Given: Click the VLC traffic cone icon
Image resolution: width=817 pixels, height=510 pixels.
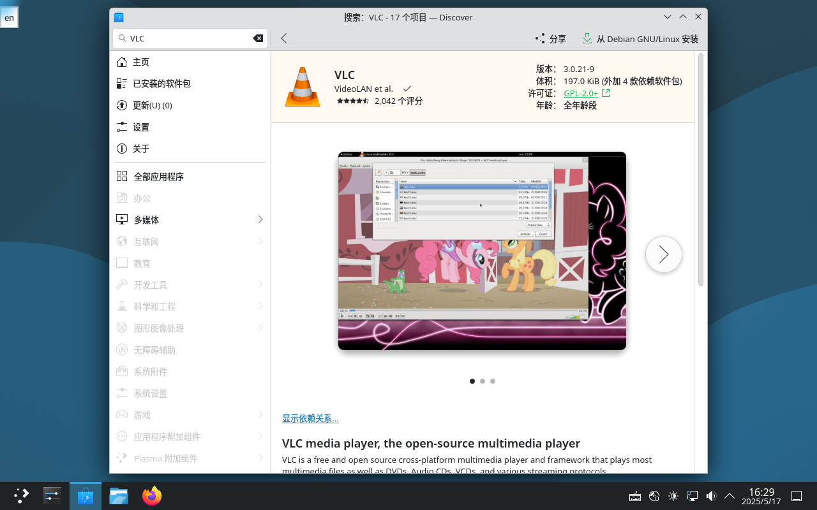Looking at the screenshot, I should pyautogui.click(x=302, y=87).
